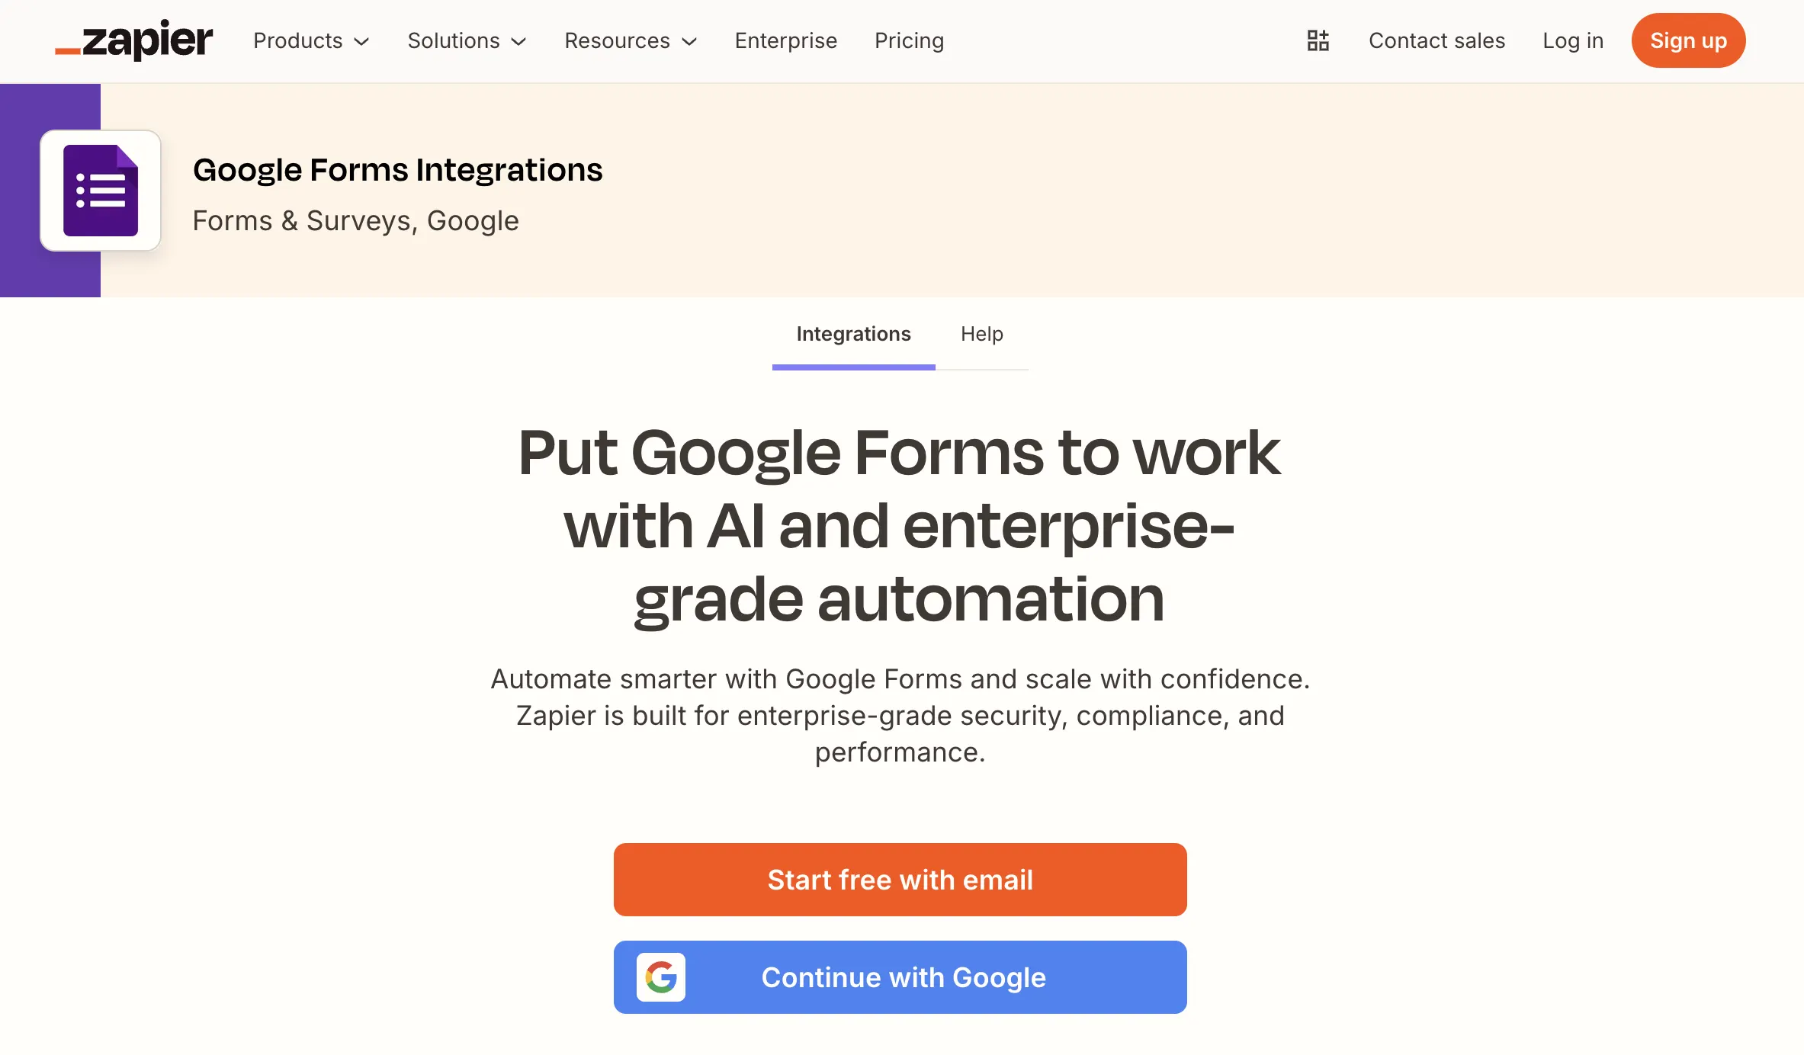Select Enterprise in the navigation
The width and height of the screenshot is (1804, 1055).
click(x=785, y=40)
